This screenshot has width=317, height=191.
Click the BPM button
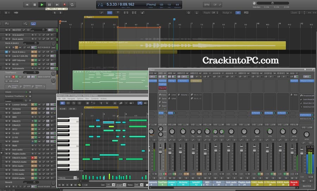[x=207, y=5]
